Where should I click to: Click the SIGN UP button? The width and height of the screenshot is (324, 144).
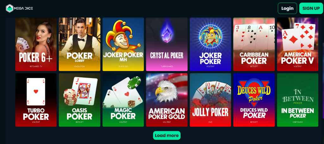[311, 8]
